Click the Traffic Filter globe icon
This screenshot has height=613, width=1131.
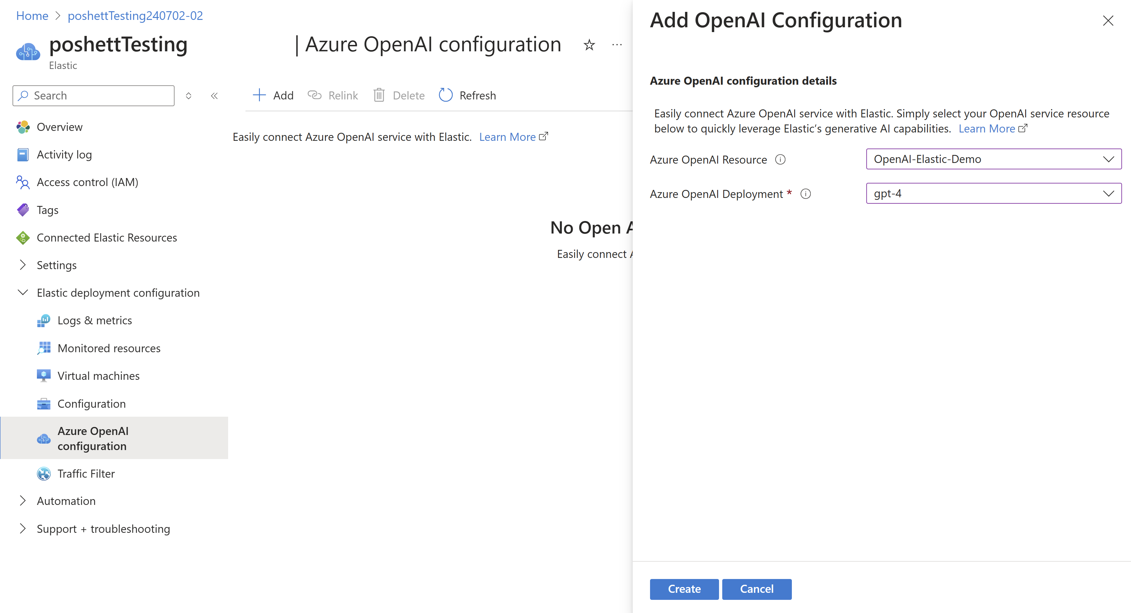coord(43,474)
